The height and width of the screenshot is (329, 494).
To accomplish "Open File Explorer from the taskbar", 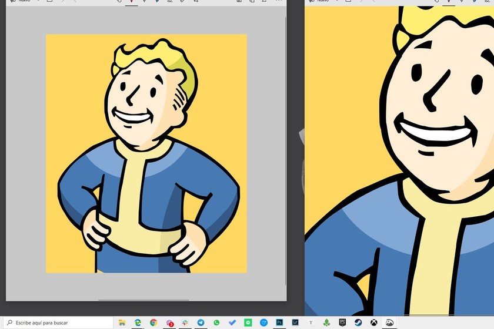I will [x=122, y=323].
